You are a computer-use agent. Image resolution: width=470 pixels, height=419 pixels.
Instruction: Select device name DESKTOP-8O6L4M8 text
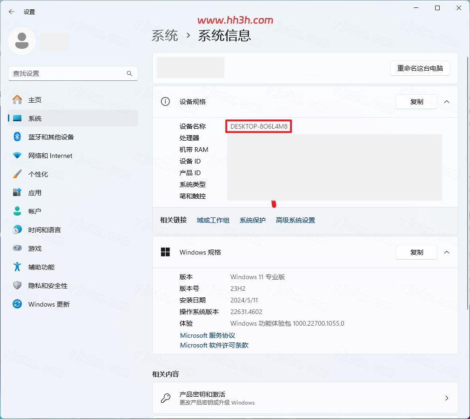pyautogui.click(x=259, y=126)
